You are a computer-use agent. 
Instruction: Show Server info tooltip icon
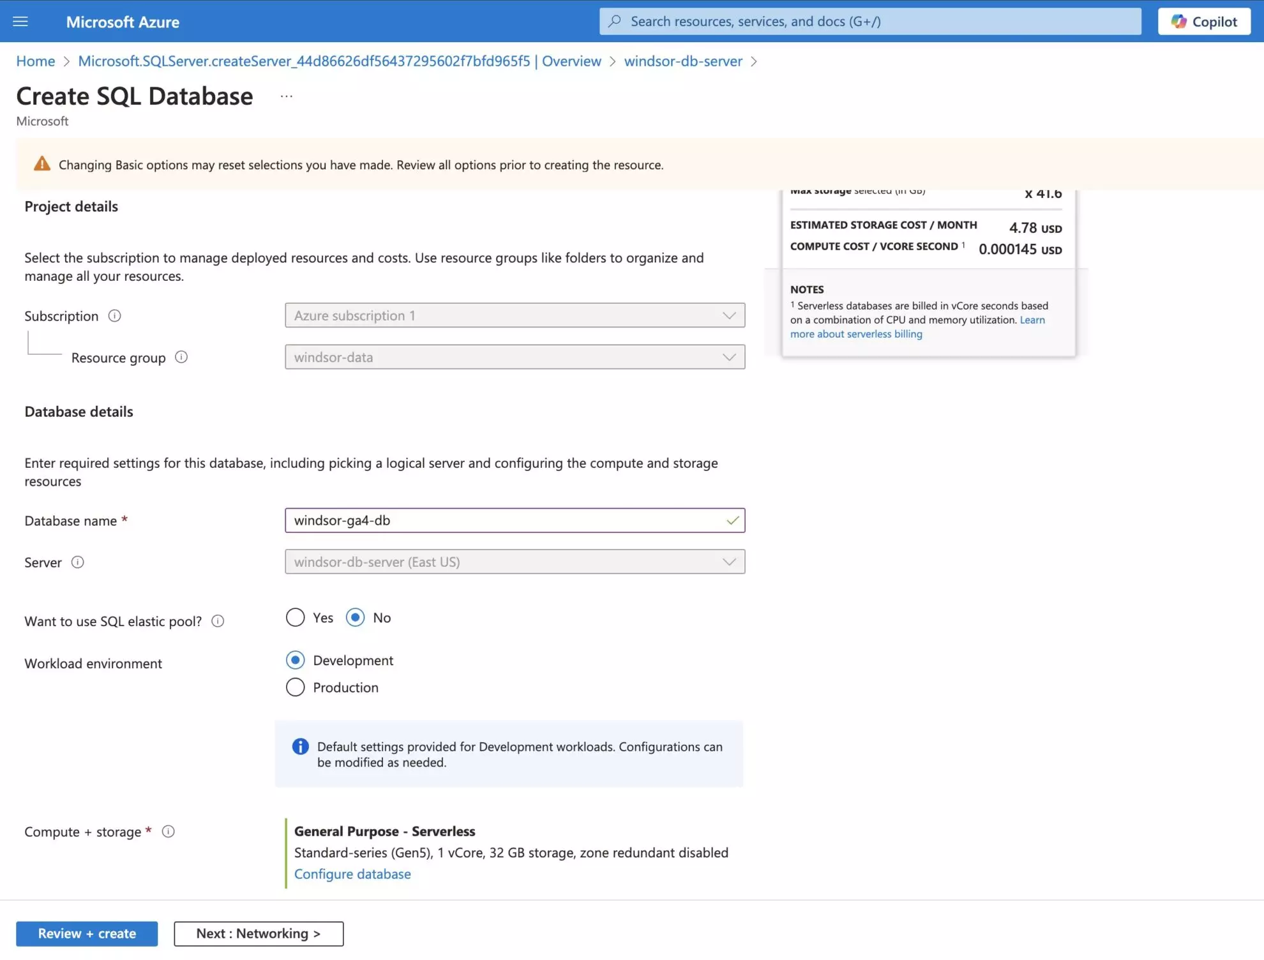[x=78, y=562]
